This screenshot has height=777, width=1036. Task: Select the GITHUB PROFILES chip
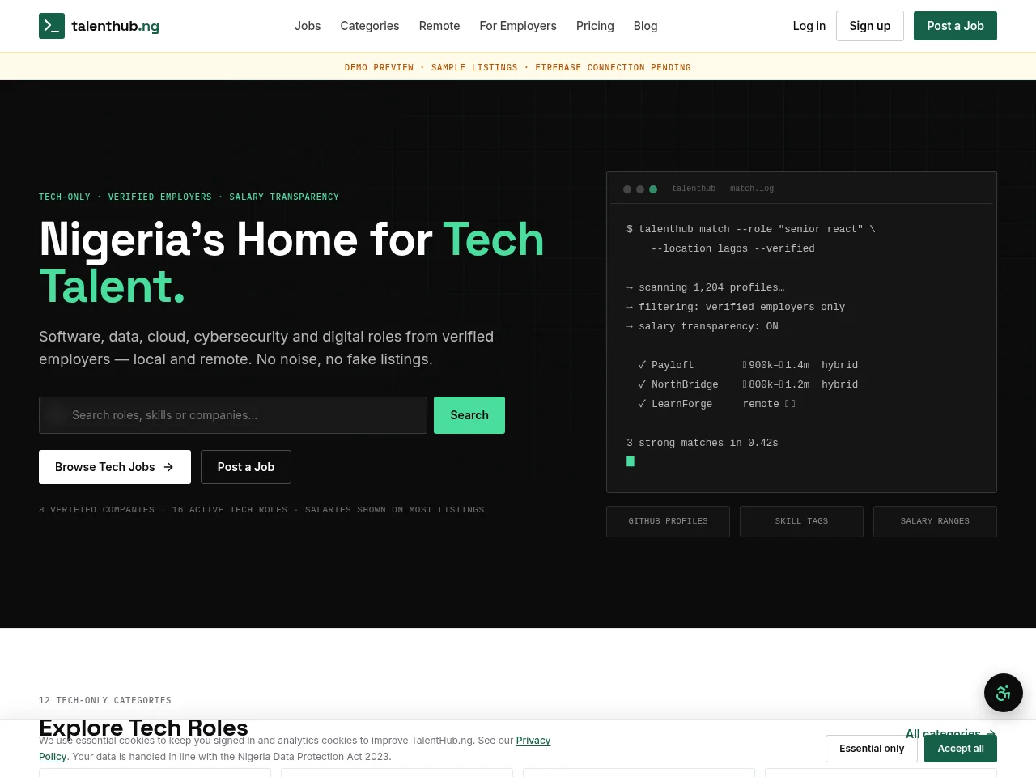tap(668, 521)
